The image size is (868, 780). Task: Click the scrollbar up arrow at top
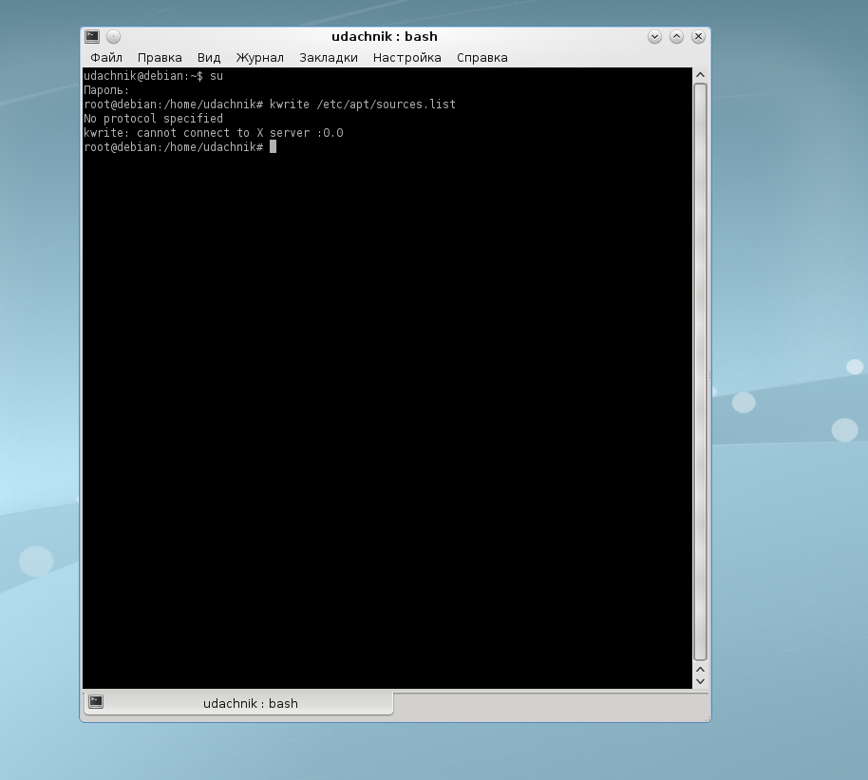701,75
